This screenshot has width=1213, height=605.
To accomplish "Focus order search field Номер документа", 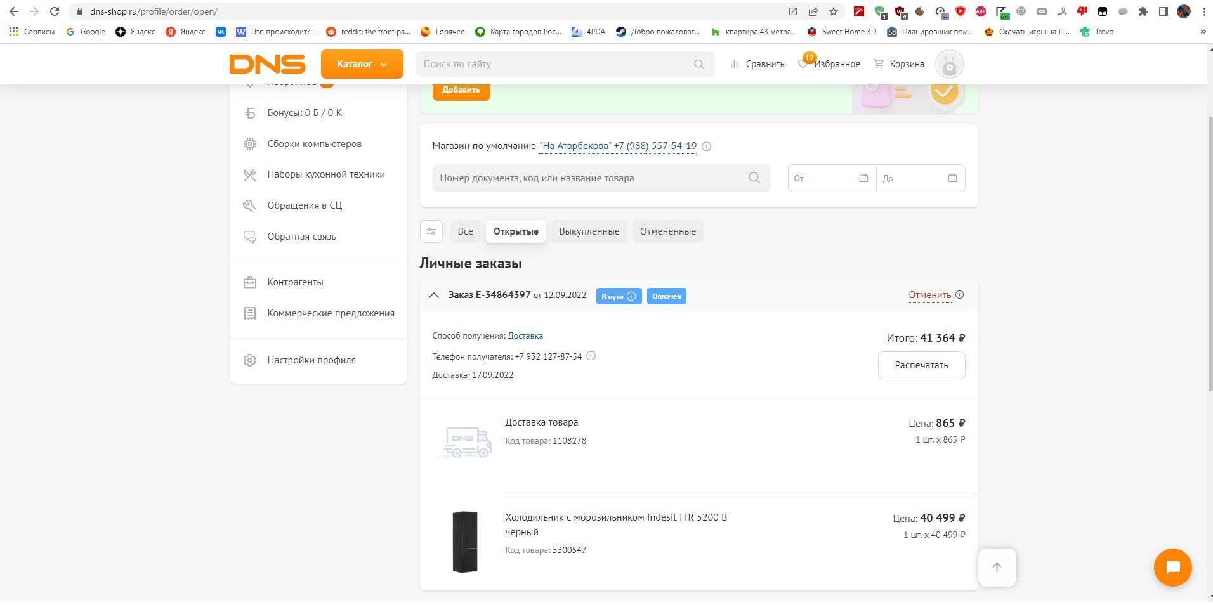I will [601, 178].
